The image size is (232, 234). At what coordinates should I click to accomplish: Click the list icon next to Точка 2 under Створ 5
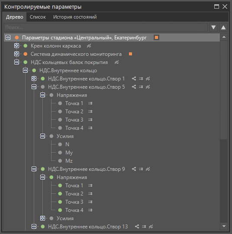point(90,112)
